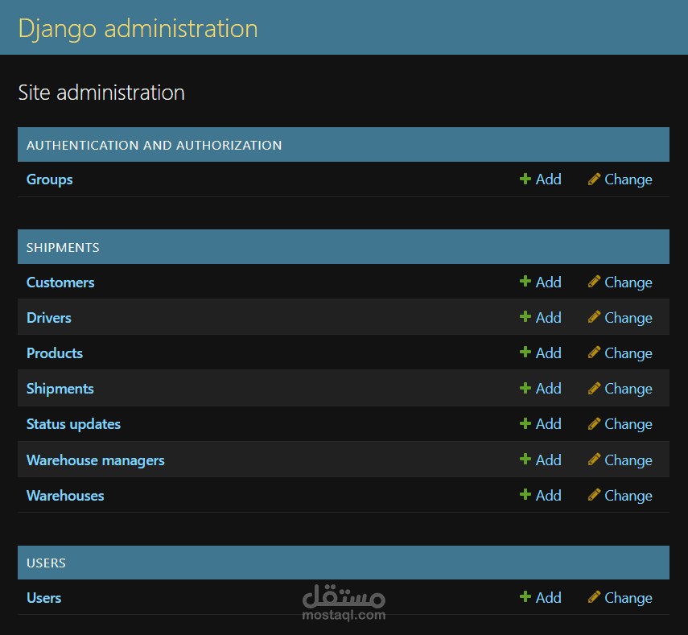
Task: Click the pencil icon in Warehouses row
Action: coord(594,496)
